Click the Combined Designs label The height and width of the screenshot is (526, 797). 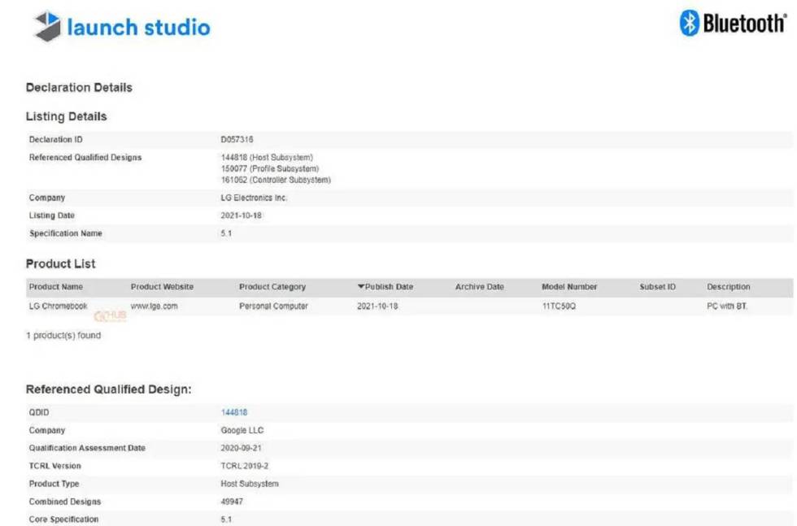click(x=65, y=502)
